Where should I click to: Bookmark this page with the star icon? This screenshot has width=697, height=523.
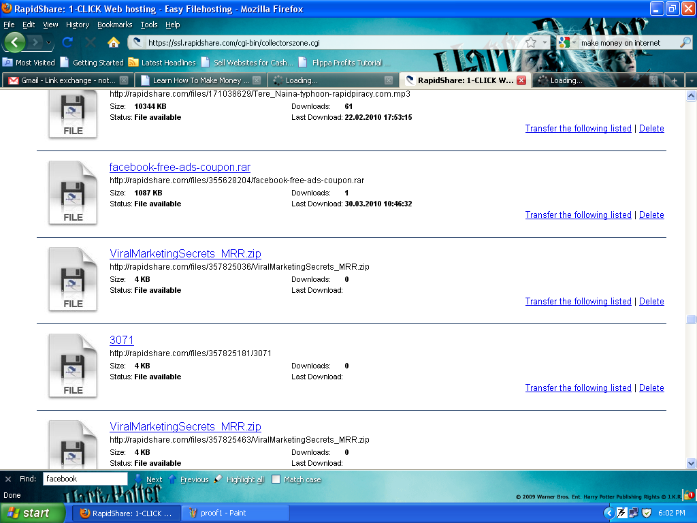(531, 42)
